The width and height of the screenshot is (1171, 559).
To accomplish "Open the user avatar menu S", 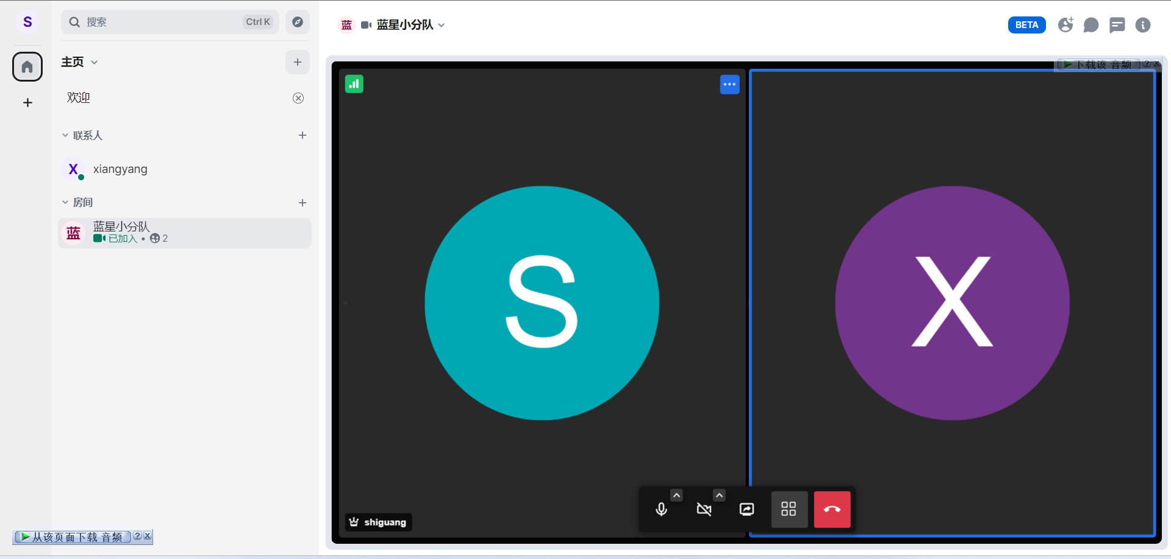I will point(27,22).
